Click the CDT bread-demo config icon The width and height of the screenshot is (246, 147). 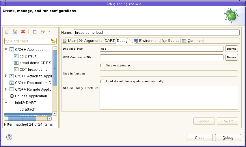[x=16, y=70]
